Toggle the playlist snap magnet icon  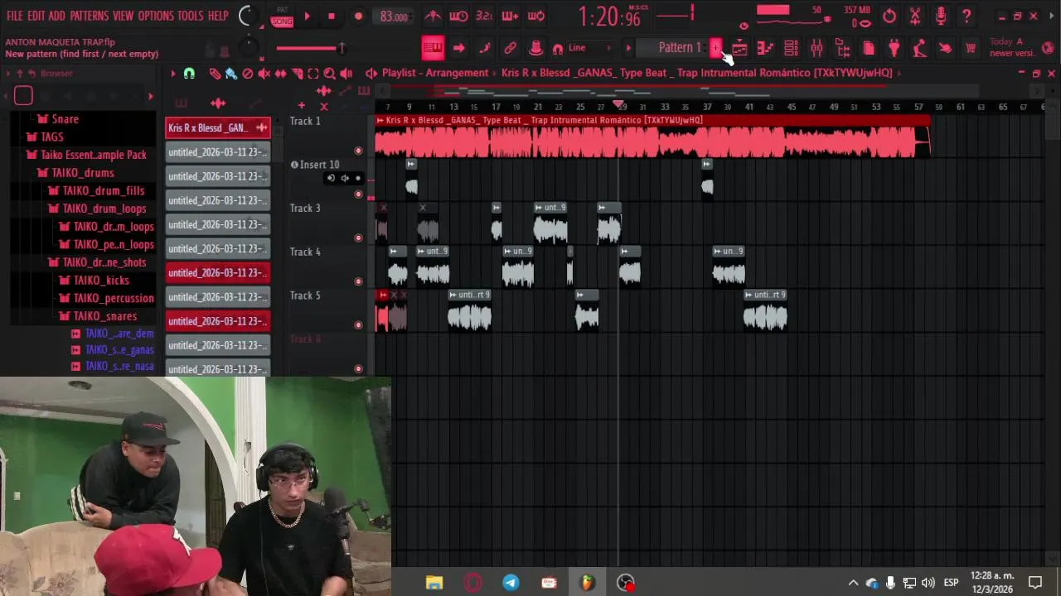[x=189, y=74]
